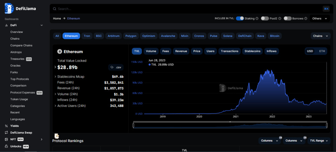Click the llama avatar above Protocol Rankings
336x152 pixels.
pyautogui.click(x=57, y=136)
